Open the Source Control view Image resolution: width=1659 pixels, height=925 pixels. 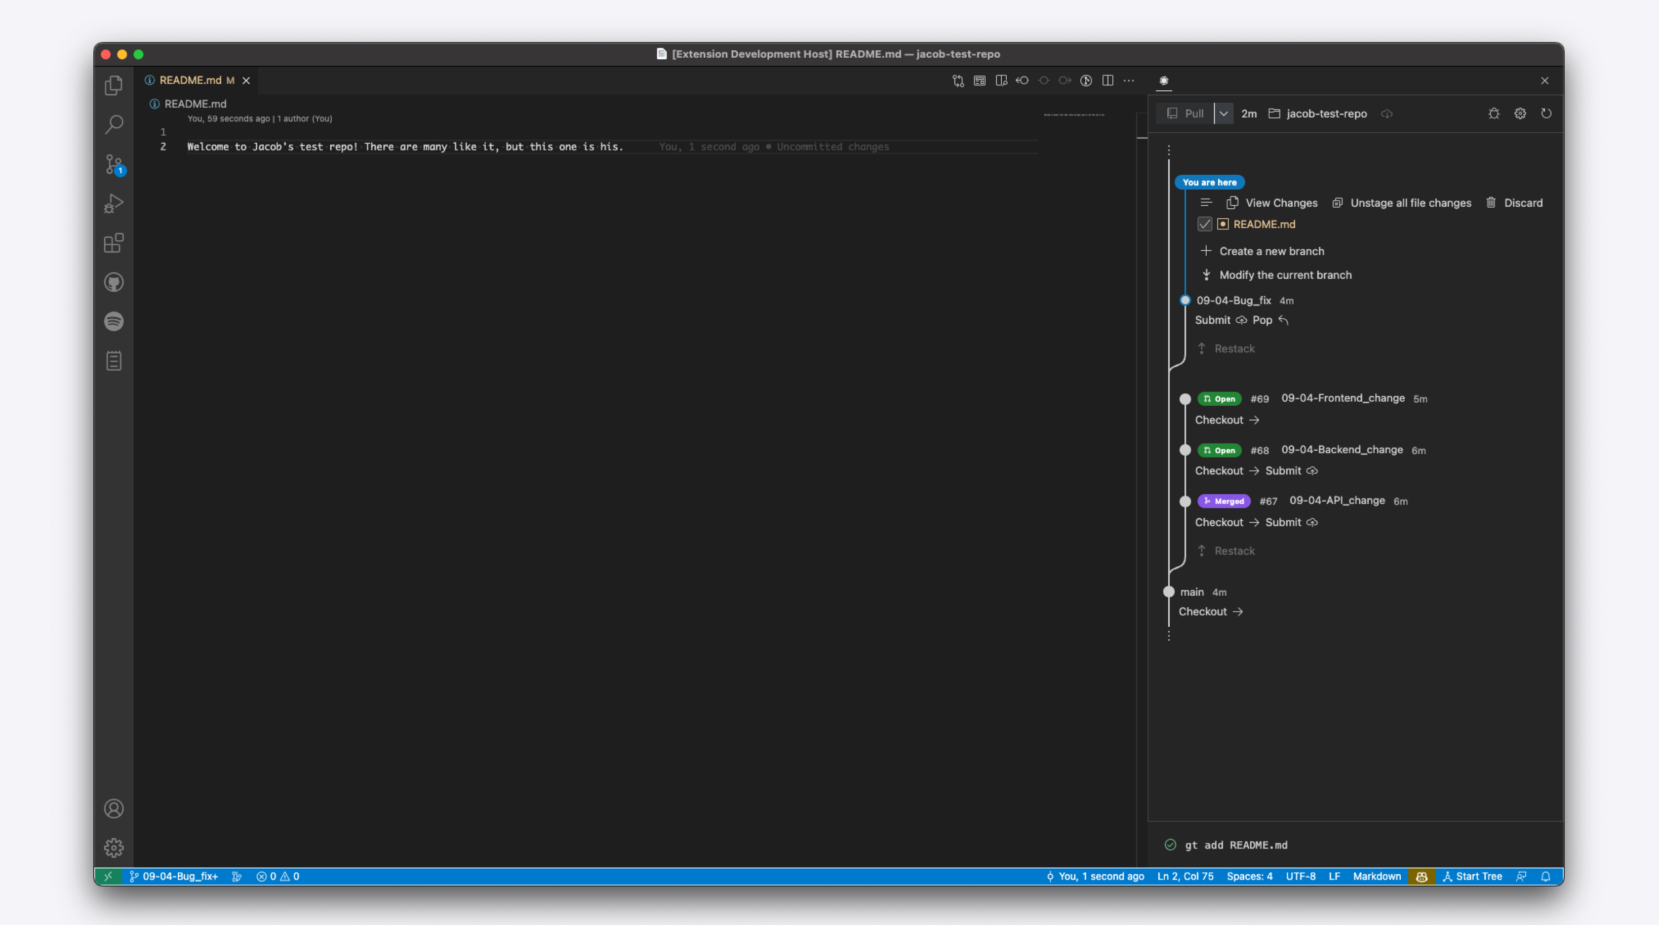coord(114,164)
